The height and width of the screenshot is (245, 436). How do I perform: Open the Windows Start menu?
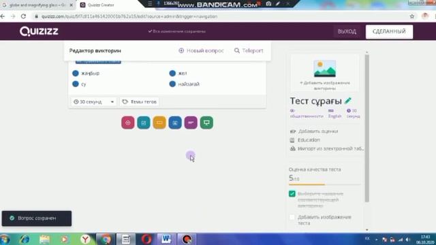pyautogui.click(x=5, y=239)
